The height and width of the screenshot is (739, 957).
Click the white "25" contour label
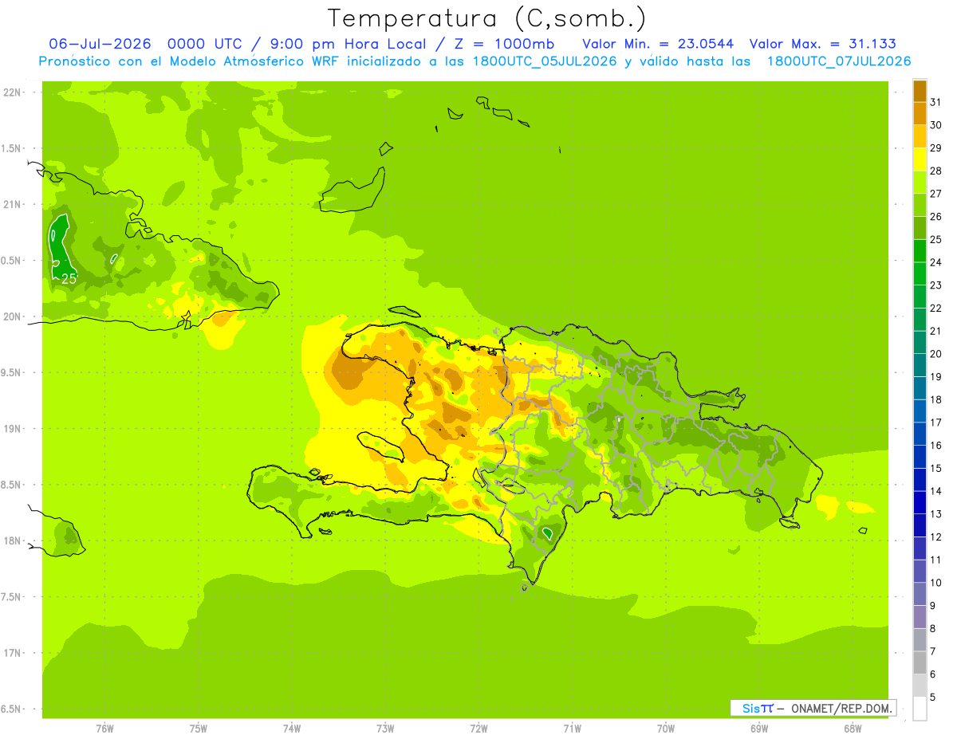coord(69,278)
